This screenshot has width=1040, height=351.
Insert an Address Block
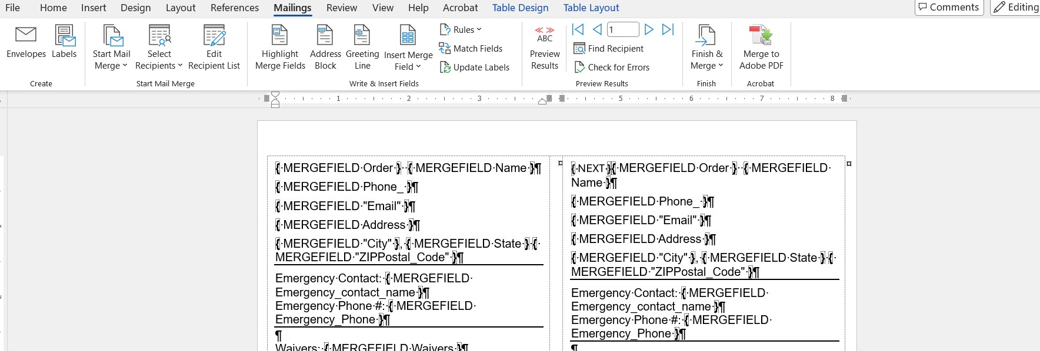tap(325, 48)
